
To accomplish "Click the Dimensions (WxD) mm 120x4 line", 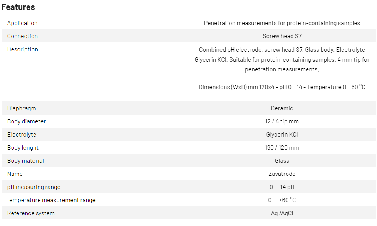I will pos(282,87).
